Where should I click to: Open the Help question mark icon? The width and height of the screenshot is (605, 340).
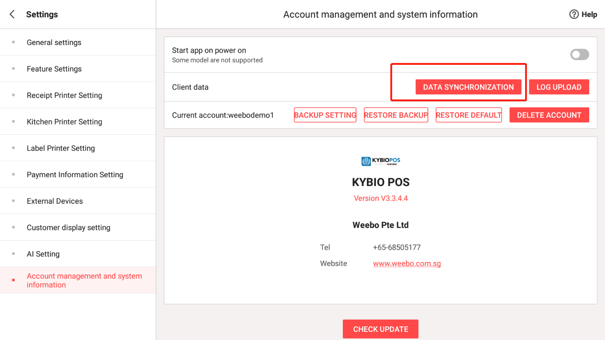point(574,14)
